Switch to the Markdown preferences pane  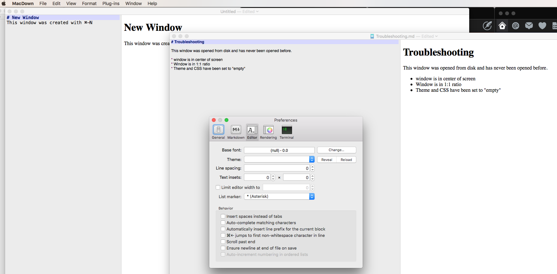[236, 132]
